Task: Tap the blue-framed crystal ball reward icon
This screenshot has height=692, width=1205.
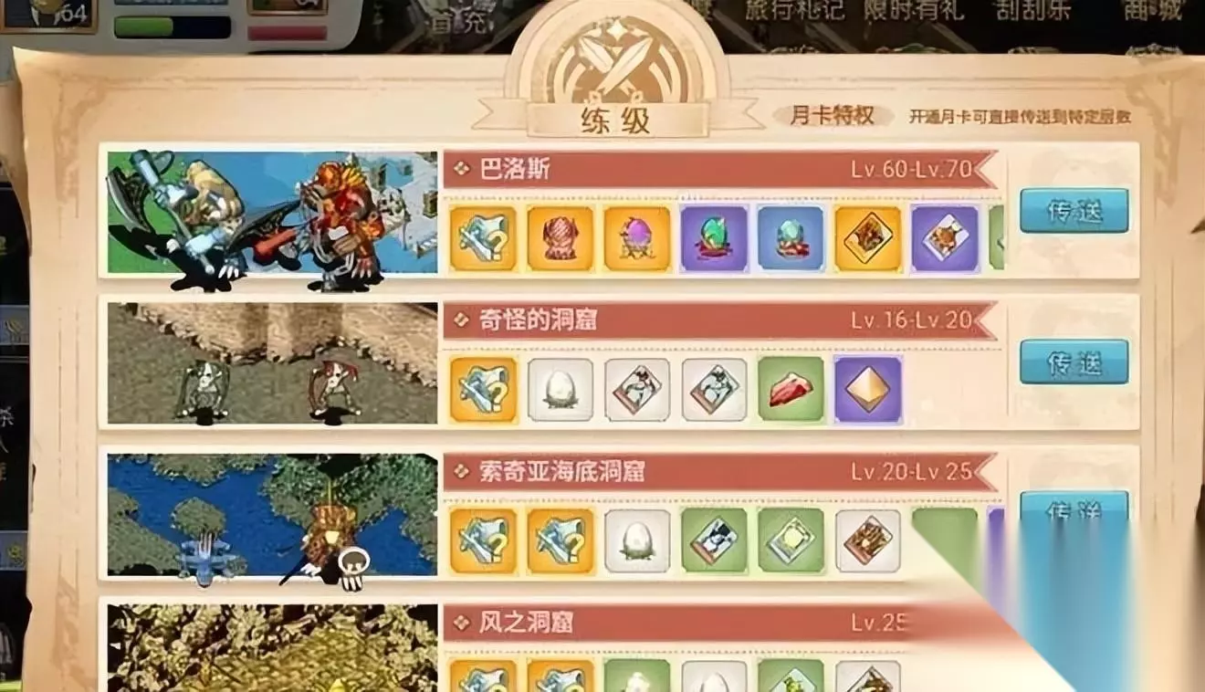Action: (791, 238)
